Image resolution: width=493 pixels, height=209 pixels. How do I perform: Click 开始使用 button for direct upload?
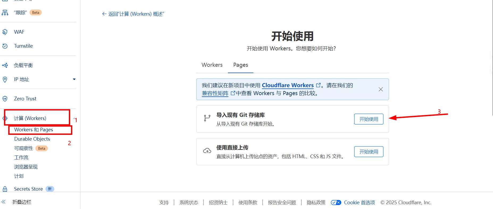point(369,152)
